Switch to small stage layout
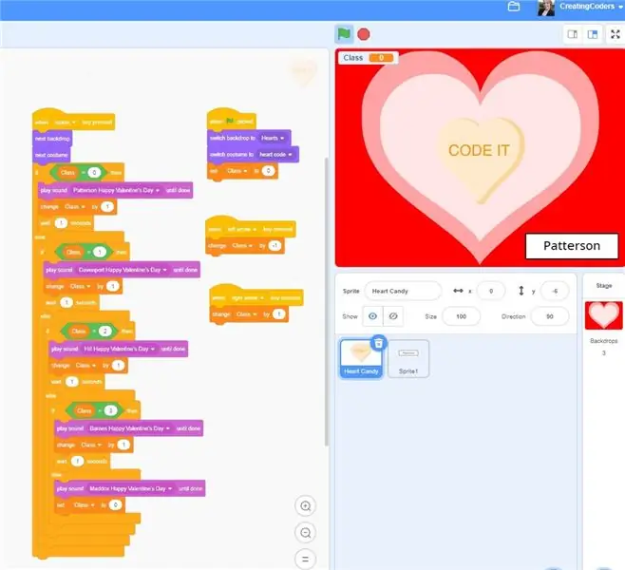 573,34
